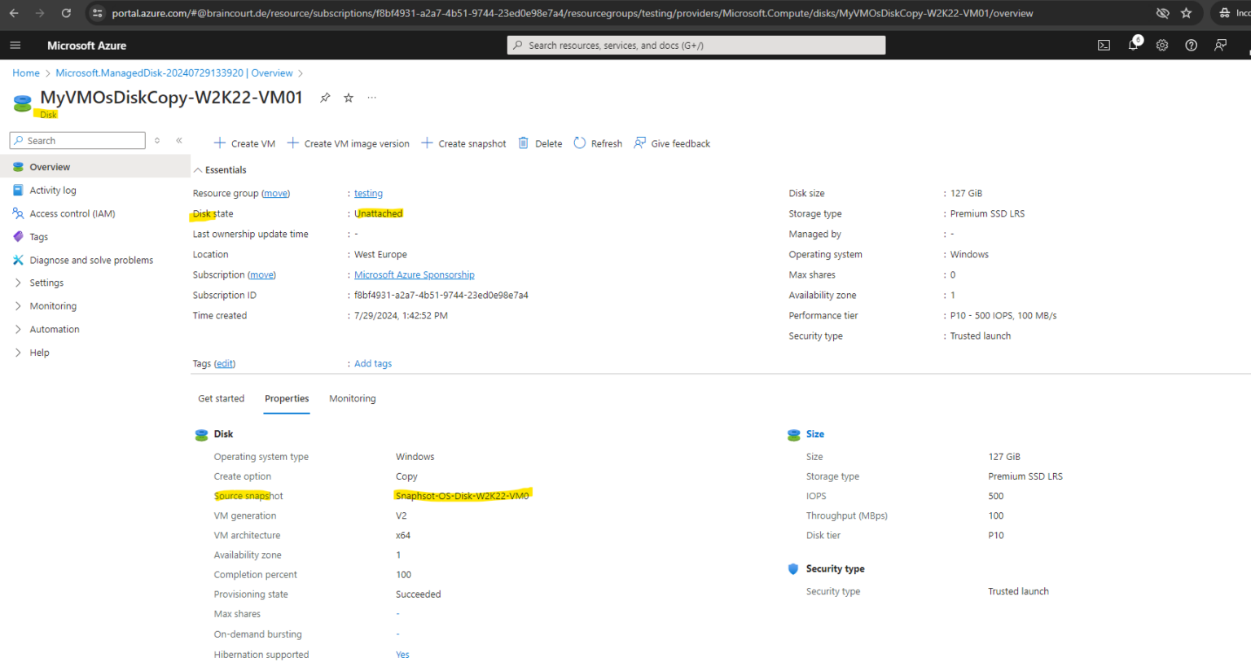The height and width of the screenshot is (671, 1251).
Task: Open the portal hamburger menu
Action: [x=15, y=45]
